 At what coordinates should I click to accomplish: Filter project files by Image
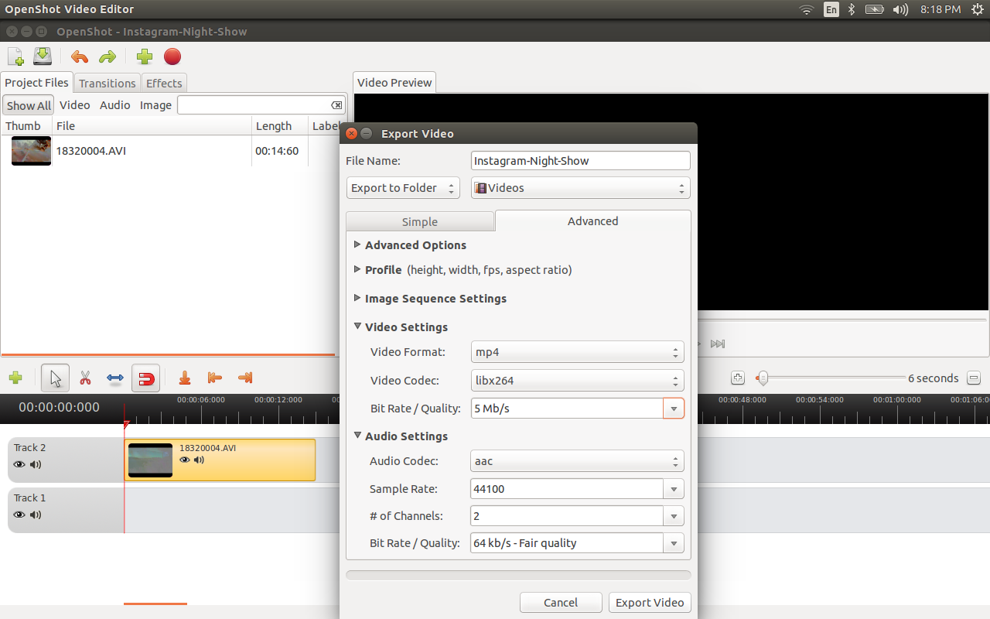point(155,105)
